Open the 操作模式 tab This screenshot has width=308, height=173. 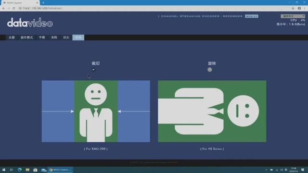point(27,37)
